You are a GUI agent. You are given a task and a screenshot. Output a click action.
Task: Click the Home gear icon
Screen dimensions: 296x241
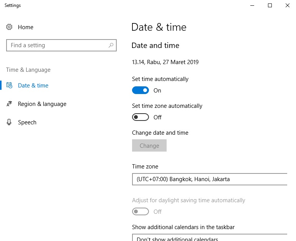(x=10, y=27)
